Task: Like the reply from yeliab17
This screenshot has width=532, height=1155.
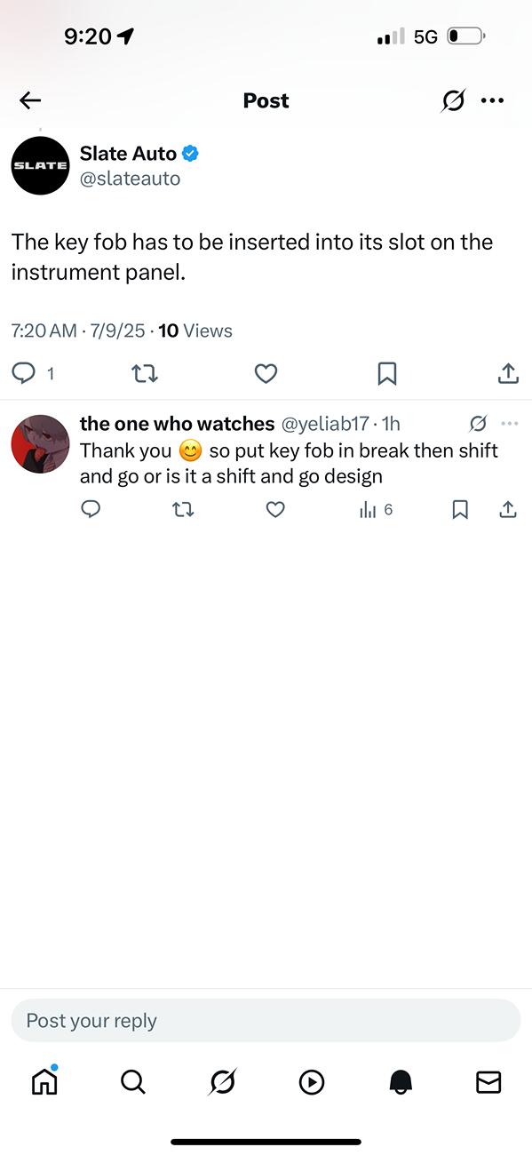Action: click(x=276, y=509)
